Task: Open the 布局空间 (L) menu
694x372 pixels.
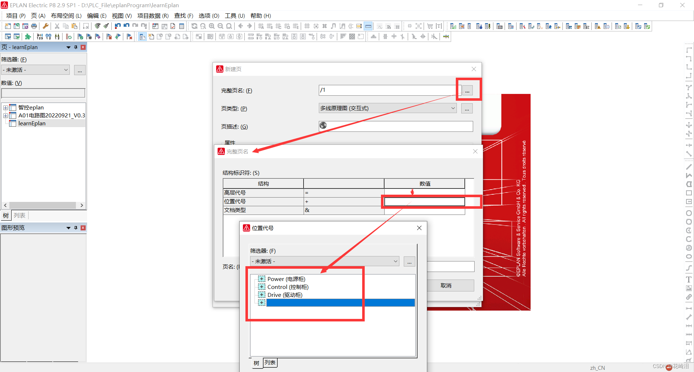Action: [x=66, y=16]
